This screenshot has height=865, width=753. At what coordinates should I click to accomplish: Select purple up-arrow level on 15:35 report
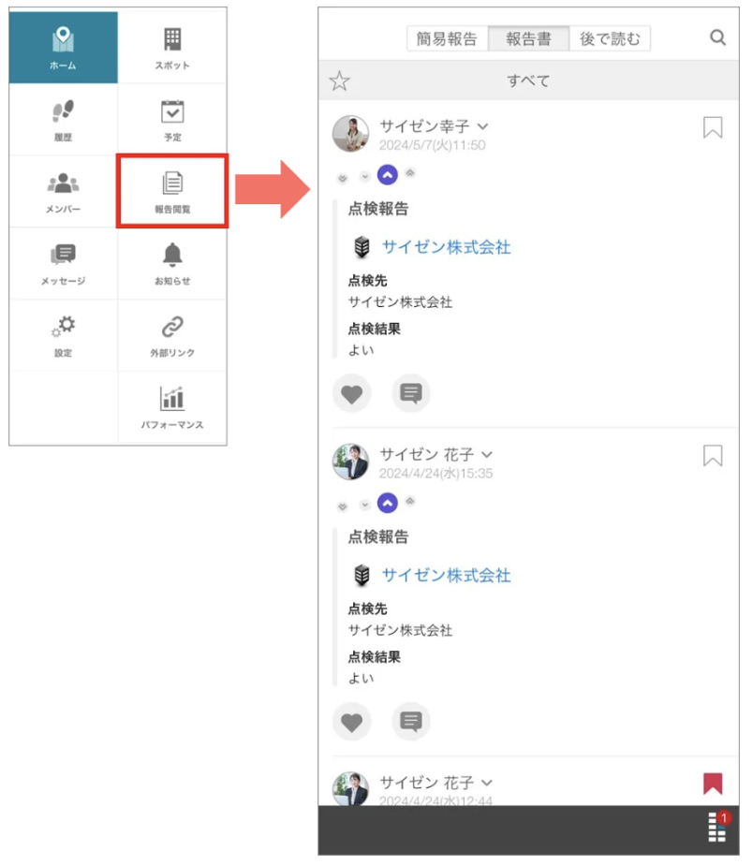click(388, 503)
